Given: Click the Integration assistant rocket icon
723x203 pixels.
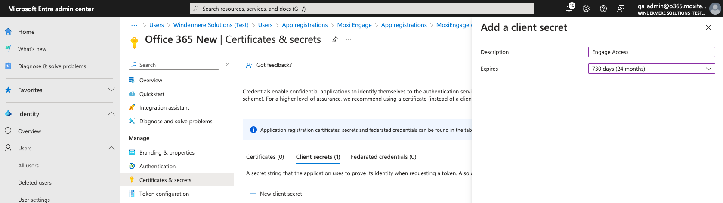Looking at the screenshot, I should (x=132, y=107).
